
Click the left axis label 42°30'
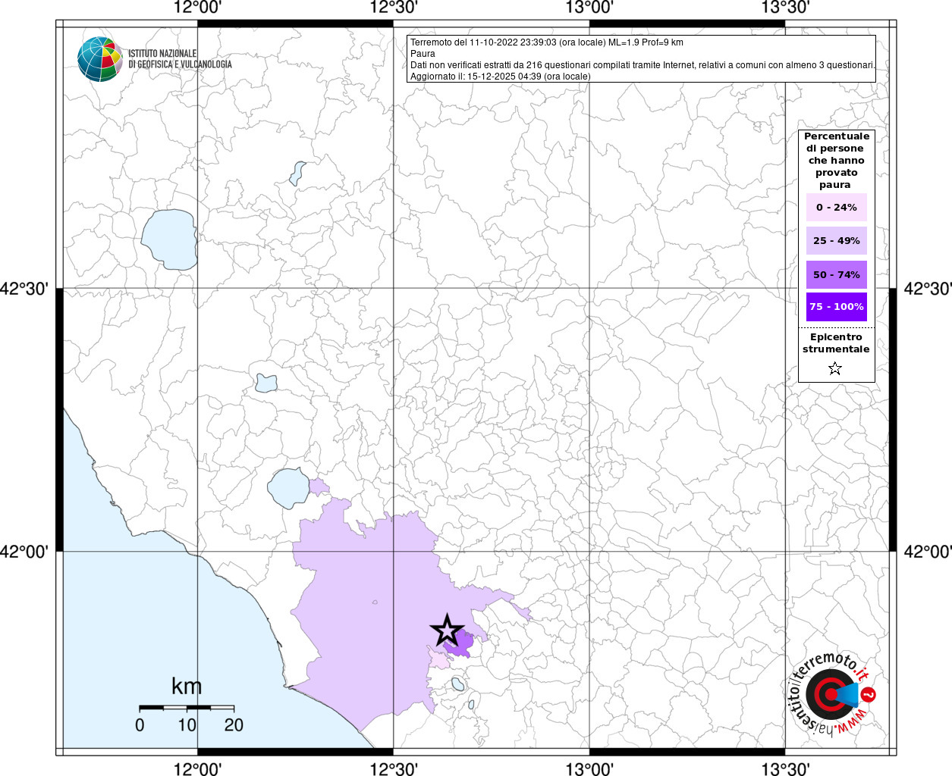(x=24, y=289)
